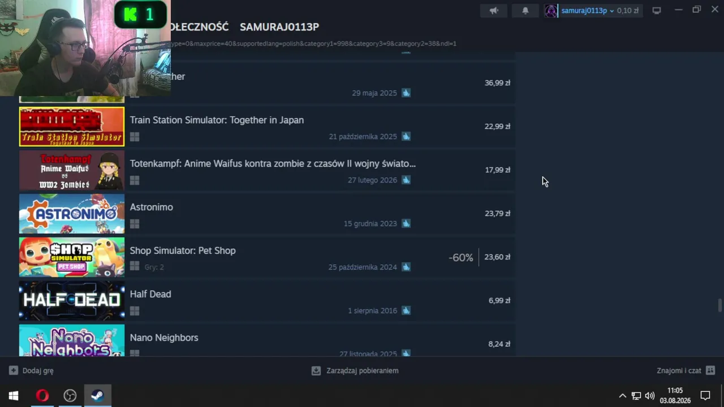Click Windows platform icon under Totenkampf
Image resolution: width=724 pixels, height=407 pixels.
click(x=135, y=180)
